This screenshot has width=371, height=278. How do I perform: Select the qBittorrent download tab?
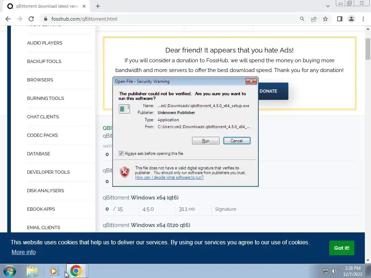click(x=46, y=7)
